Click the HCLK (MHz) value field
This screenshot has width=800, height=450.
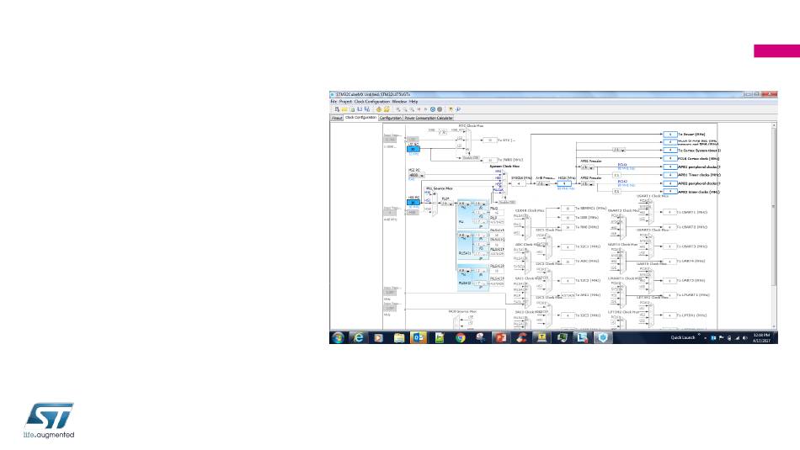(x=564, y=183)
